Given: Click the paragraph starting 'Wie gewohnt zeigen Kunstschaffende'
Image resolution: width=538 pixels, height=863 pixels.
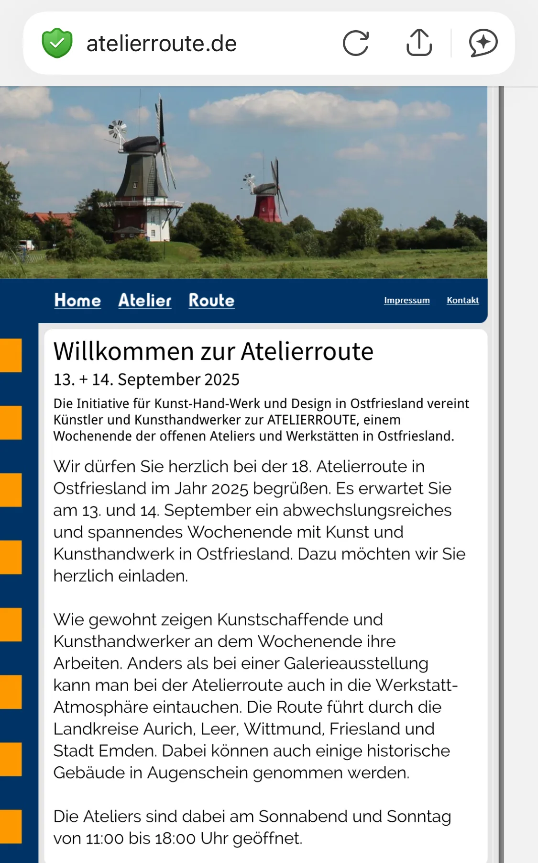Looking at the screenshot, I should click(256, 696).
